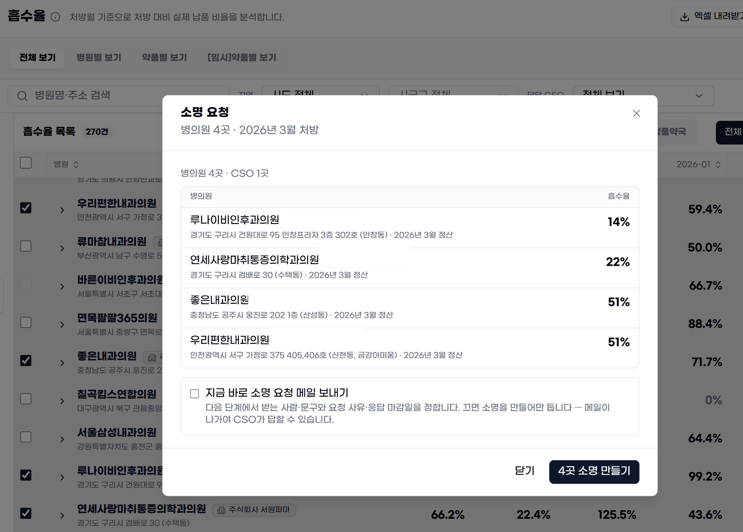Click the 4곳 소명 만들기 button
743x532 pixels.
pos(594,472)
